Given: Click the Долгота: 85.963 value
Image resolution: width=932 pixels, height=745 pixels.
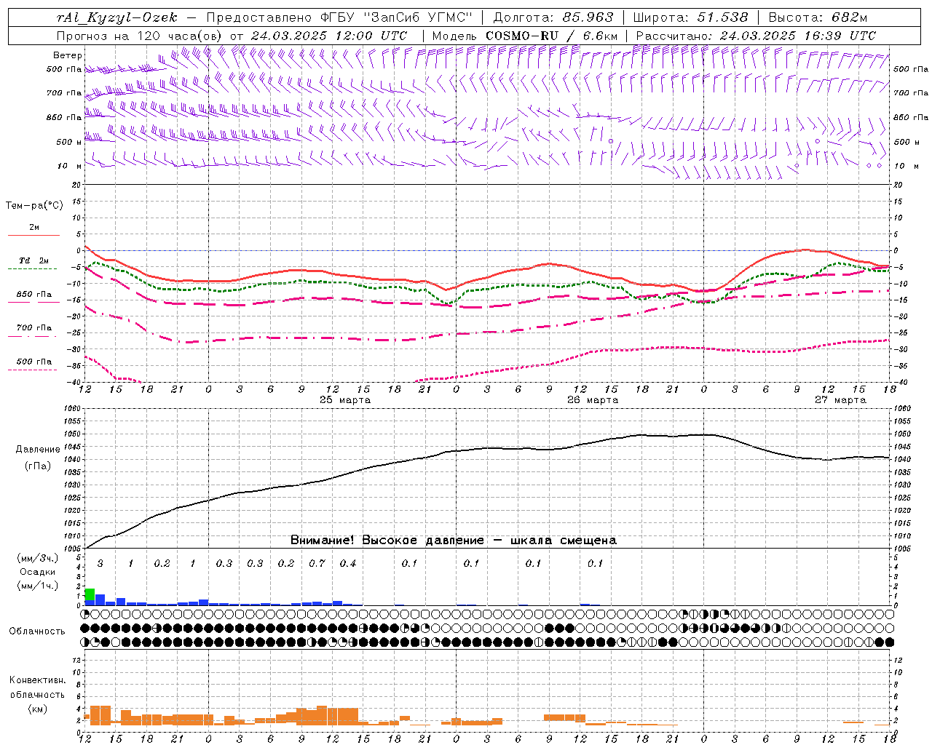Looking at the screenshot, I should (x=554, y=17).
